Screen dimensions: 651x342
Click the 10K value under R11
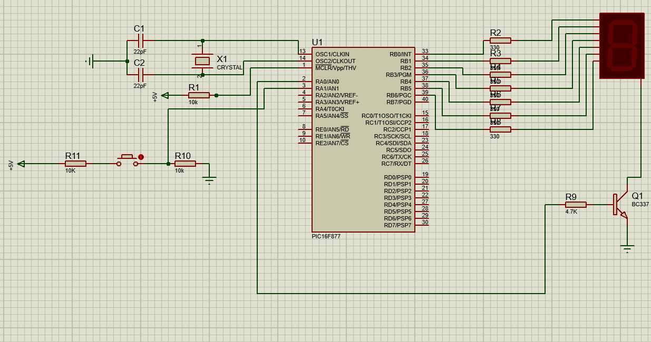[71, 171]
